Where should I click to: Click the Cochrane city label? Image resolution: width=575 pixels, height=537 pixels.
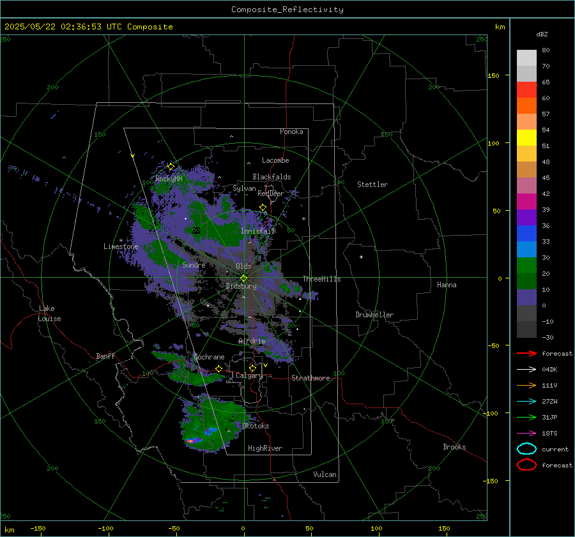point(209,357)
